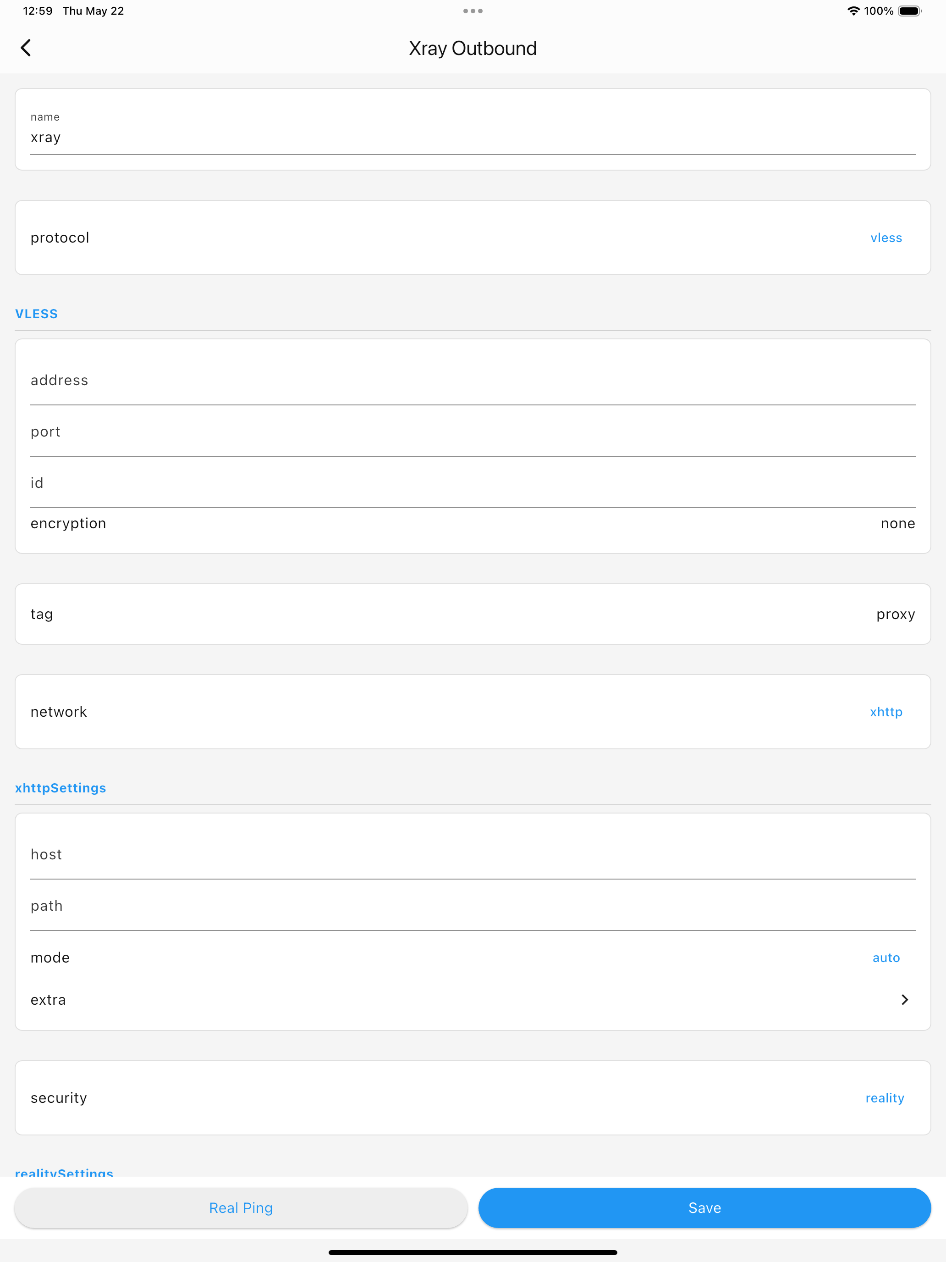Edit the encryption value none
Viewport: 946px width, 1262px height.
[x=897, y=524]
